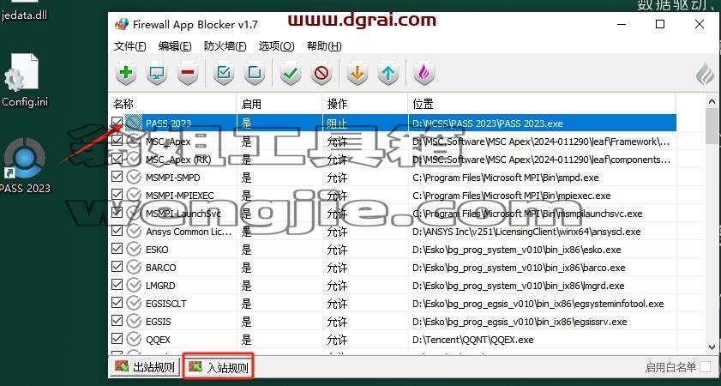Click the Check All toolbar icon
Viewport: 721px width, 386px height.
[224, 73]
